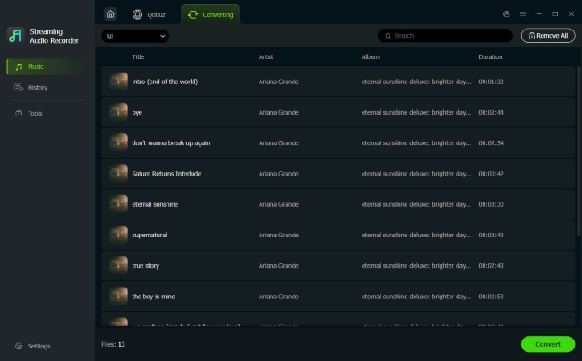Switch to the Converting tab
The image size is (582, 361).
(210, 14)
